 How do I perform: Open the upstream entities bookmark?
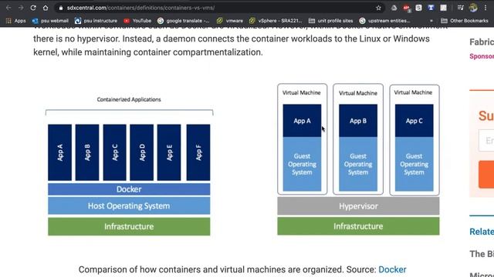tap(384, 21)
